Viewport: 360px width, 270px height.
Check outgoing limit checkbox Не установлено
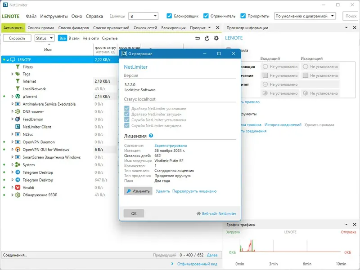coord(306,75)
